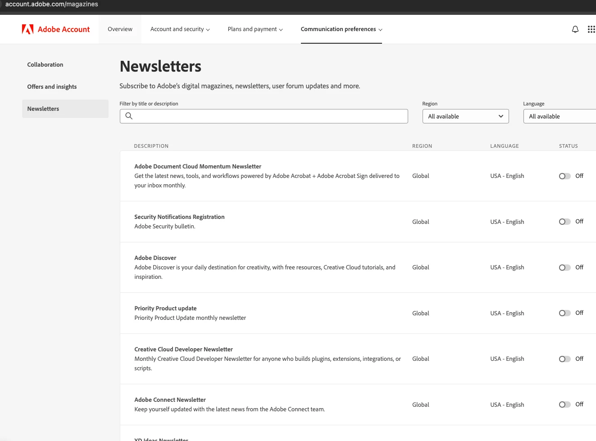The height and width of the screenshot is (441, 596).
Task: Click the browser address bar URL
Action: (x=51, y=5)
